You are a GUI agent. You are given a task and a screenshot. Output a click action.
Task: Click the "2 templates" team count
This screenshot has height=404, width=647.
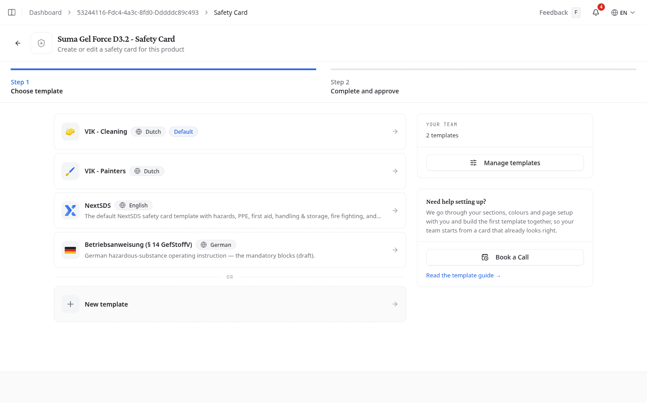[443, 136]
